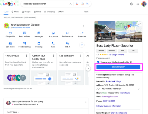Start voice search with microphone icon

(x=77, y=4)
